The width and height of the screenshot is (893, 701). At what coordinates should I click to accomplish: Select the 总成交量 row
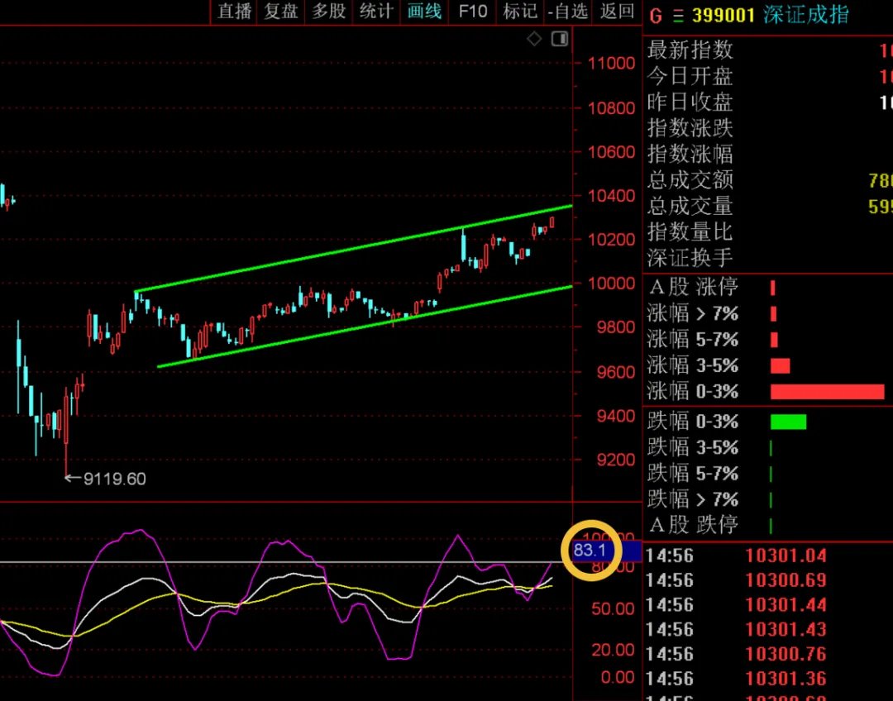pos(767,206)
